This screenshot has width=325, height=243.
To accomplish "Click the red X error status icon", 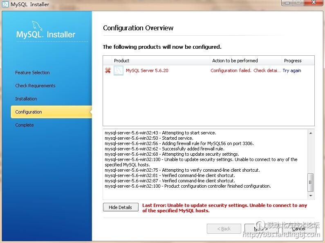I will (x=108, y=70).
